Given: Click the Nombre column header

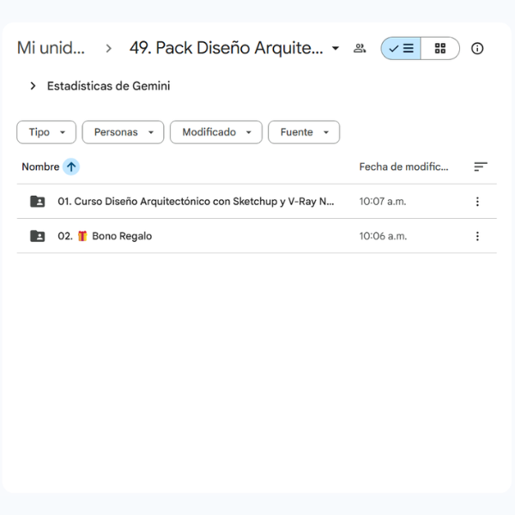Looking at the screenshot, I should (x=40, y=167).
